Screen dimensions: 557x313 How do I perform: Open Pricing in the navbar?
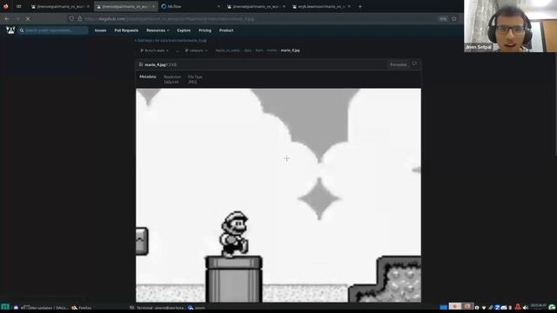coord(205,30)
